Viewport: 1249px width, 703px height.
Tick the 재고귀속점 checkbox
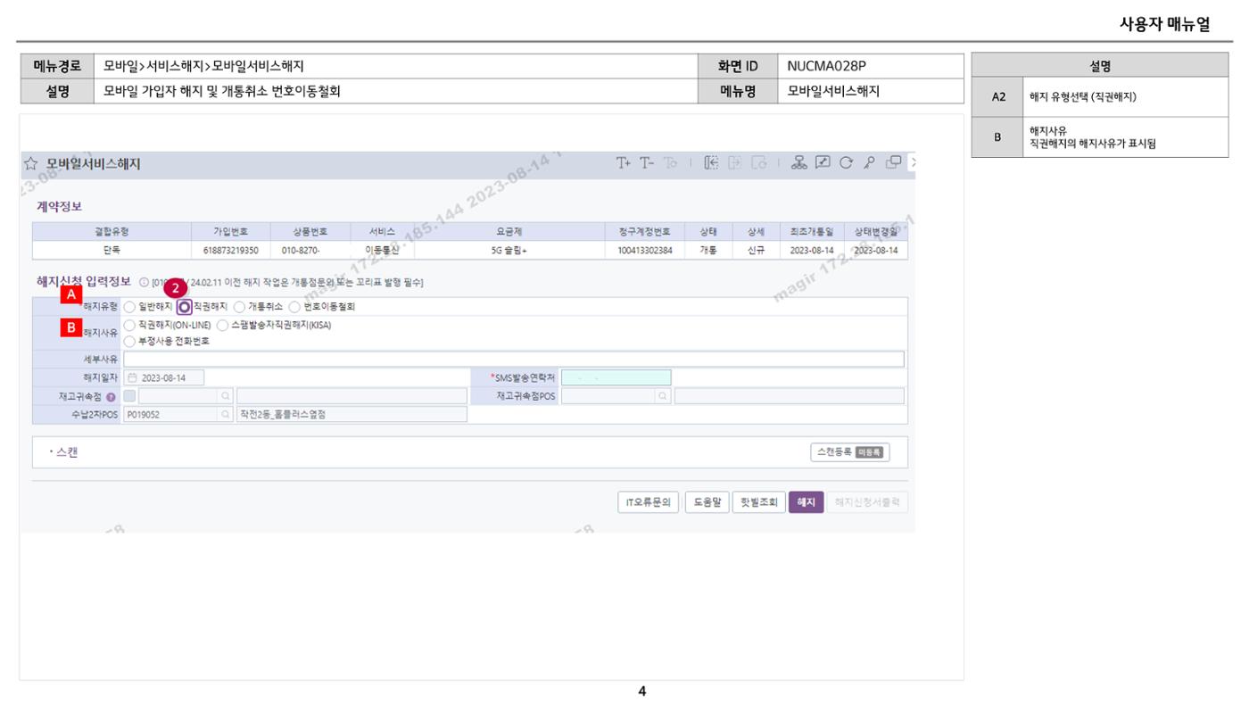coord(130,396)
